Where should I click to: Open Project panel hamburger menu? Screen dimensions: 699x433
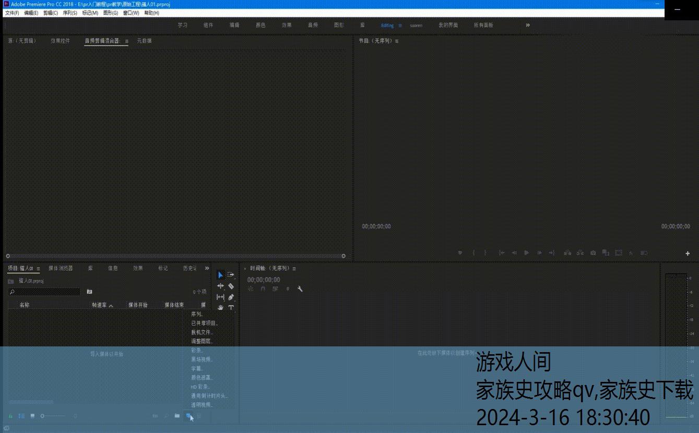38,269
